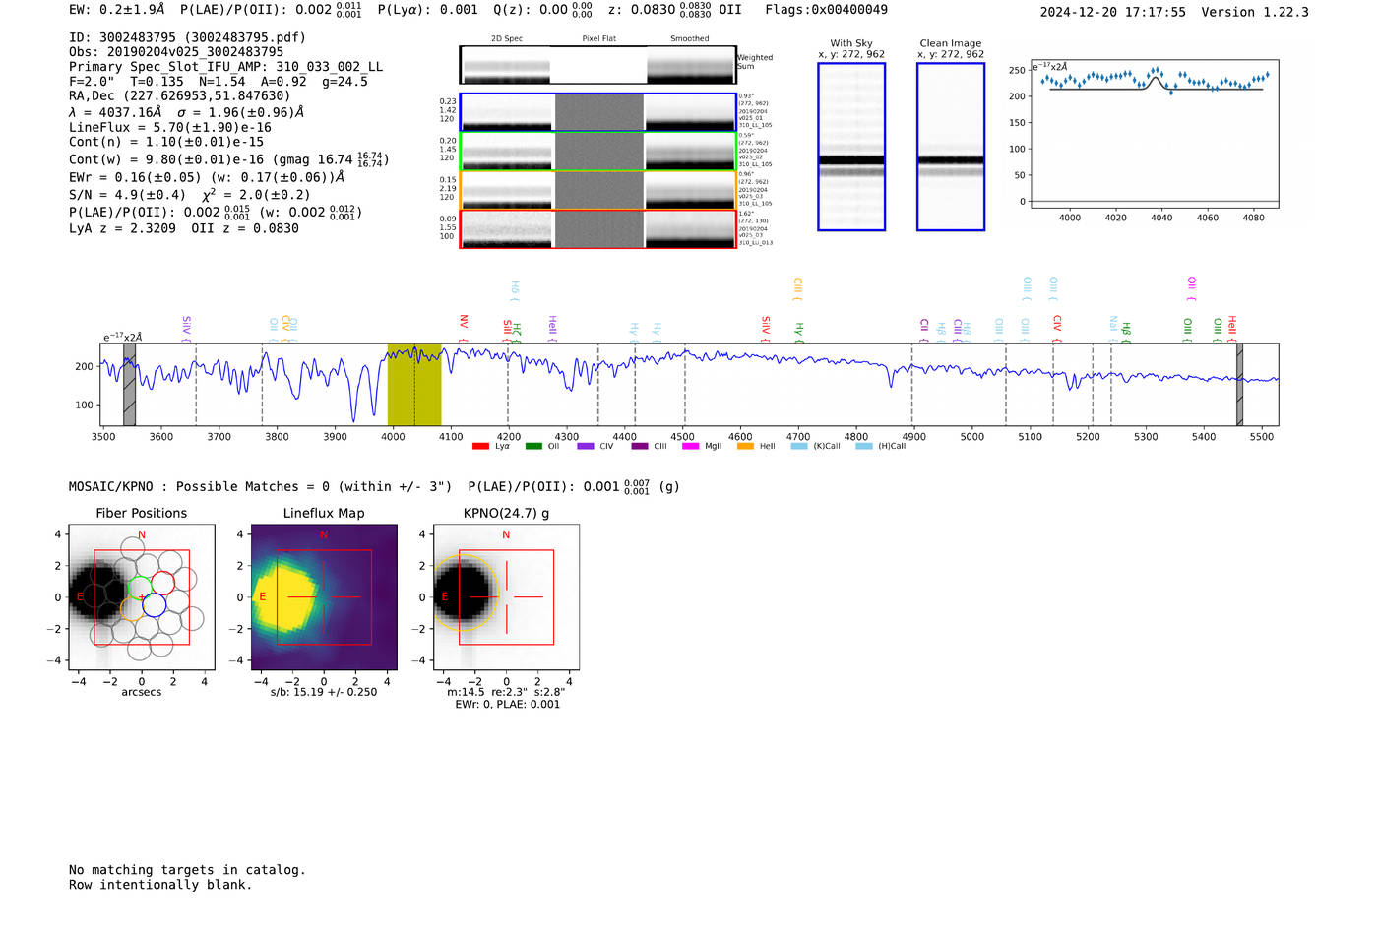Click the blue-bordered 2D spectrum row

pyautogui.click(x=597, y=112)
